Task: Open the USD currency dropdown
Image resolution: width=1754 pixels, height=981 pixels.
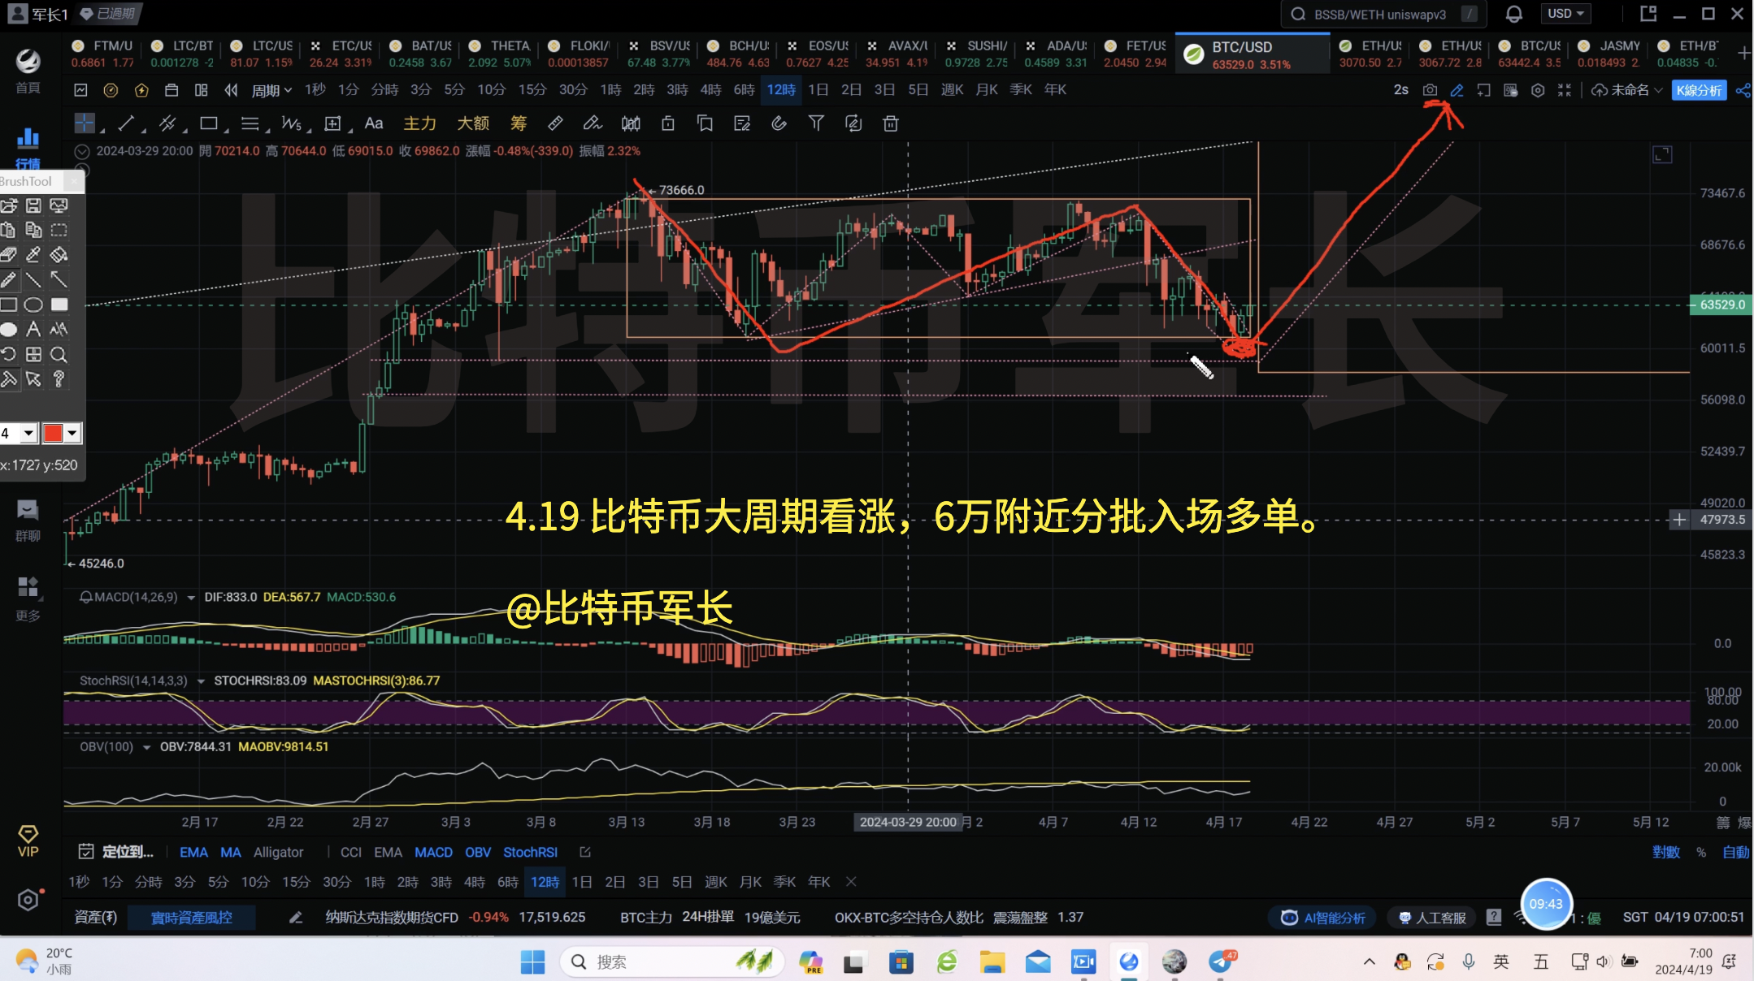Action: [x=1565, y=14]
